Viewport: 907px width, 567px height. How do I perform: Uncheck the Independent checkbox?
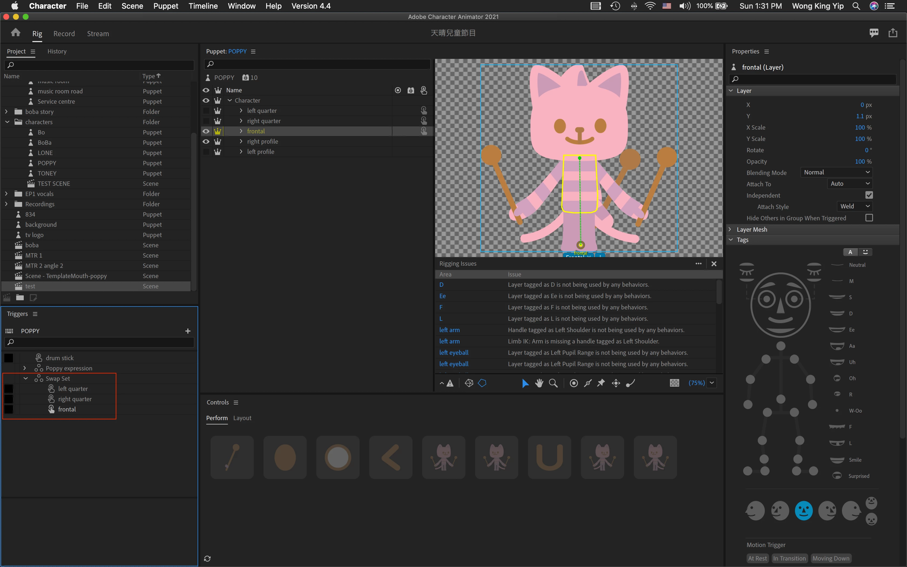click(869, 195)
